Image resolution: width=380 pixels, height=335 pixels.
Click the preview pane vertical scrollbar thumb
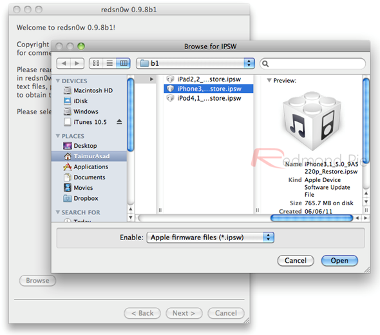click(366, 121)
